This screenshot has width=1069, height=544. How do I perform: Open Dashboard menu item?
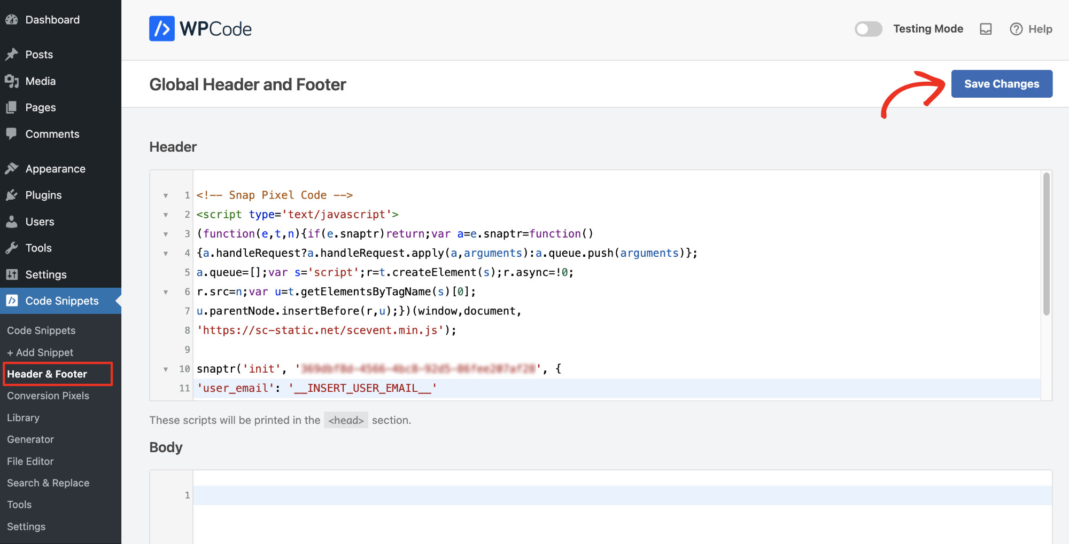click(60, 20)
